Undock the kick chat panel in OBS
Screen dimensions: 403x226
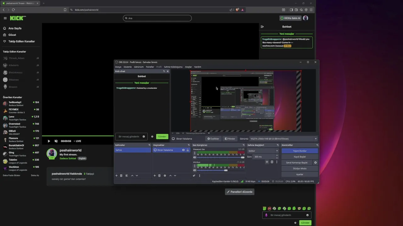164,71
